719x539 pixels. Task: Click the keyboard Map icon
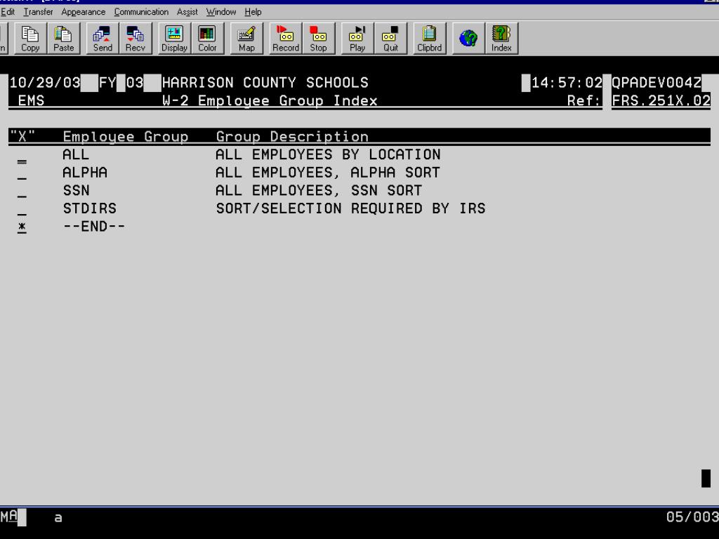tap(246, 39)
